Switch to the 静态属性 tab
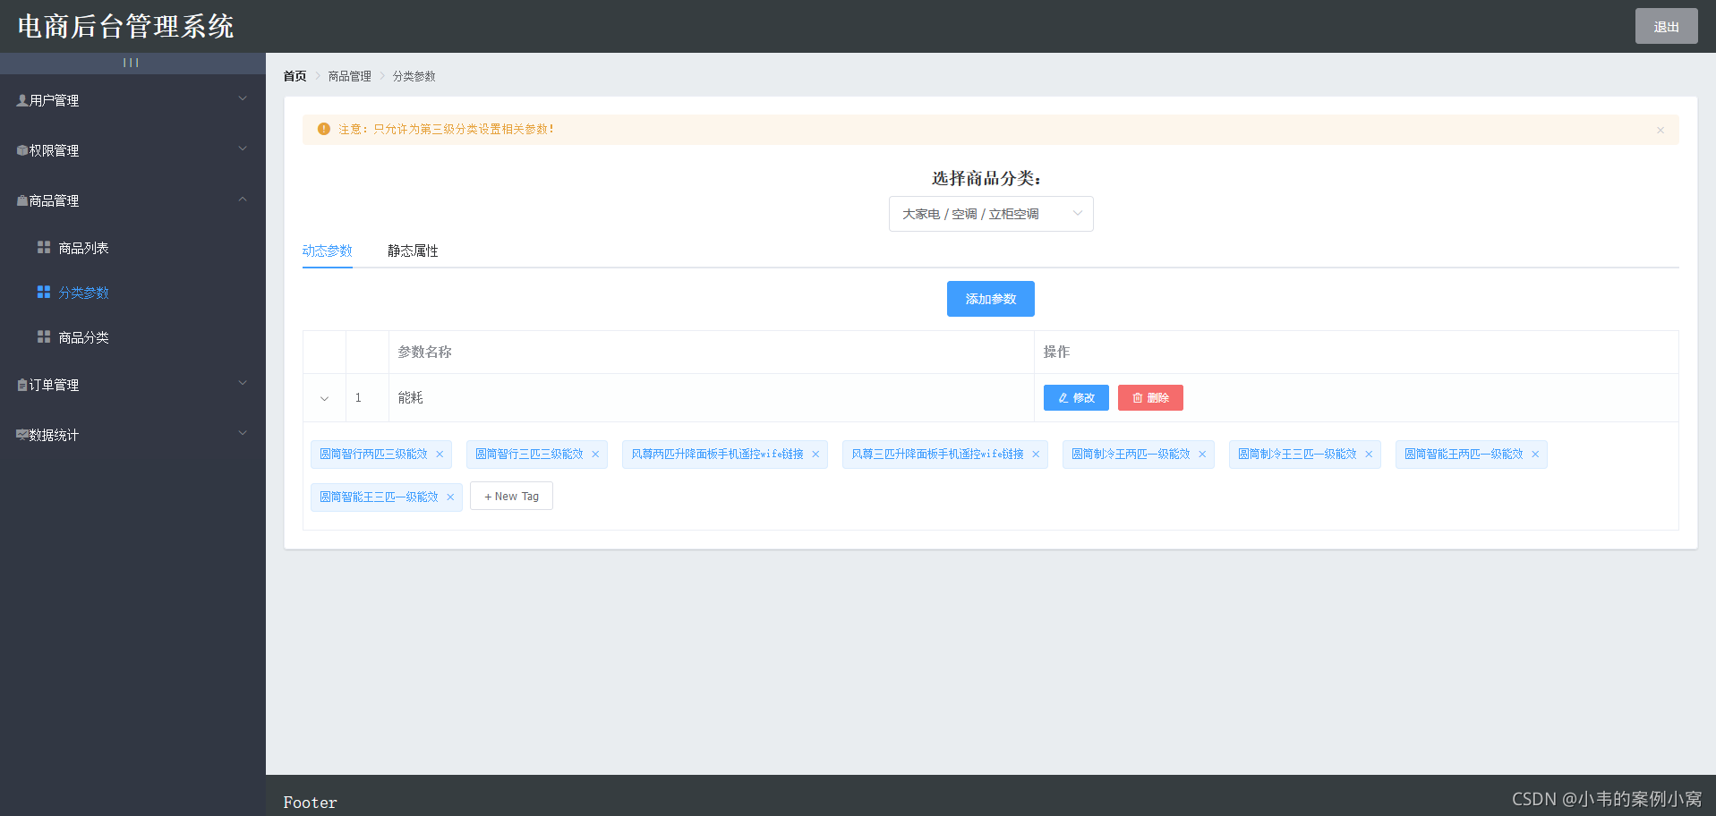Viewport: 1716px width, 816px height. tap(413, 251)
